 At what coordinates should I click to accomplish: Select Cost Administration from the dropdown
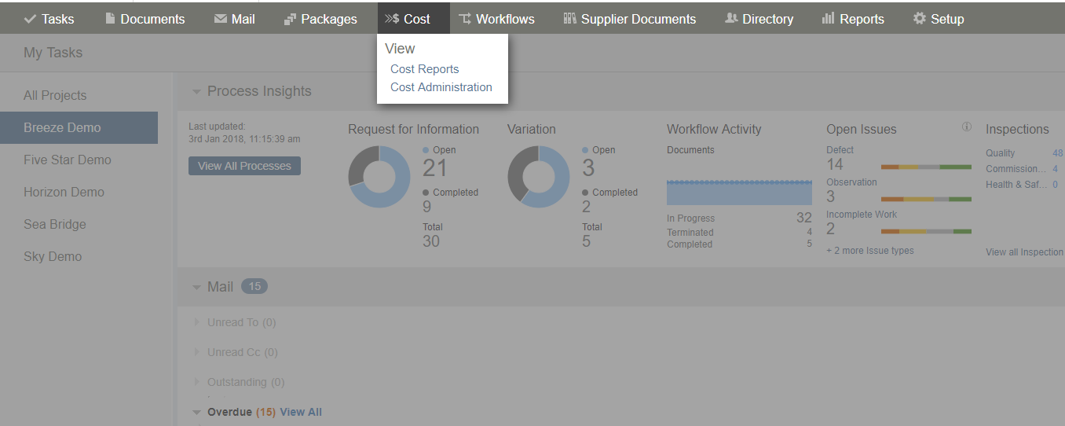point(441,87)
